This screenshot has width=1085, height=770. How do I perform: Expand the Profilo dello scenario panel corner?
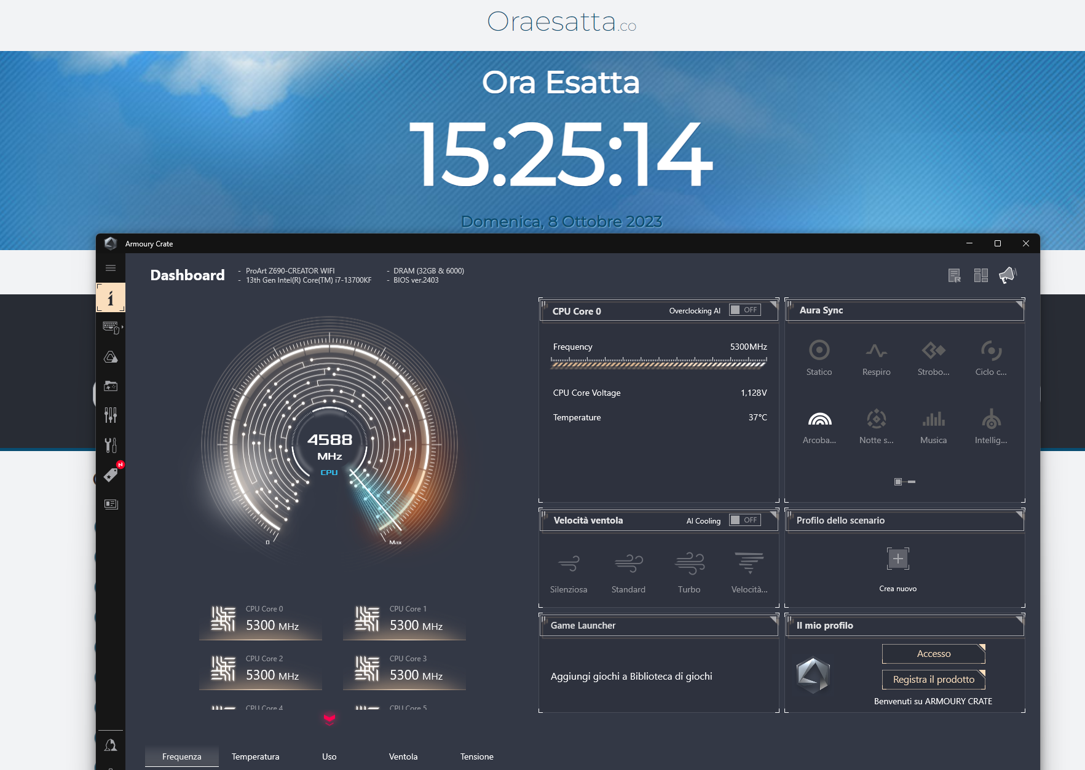(x=1019, y=514)
